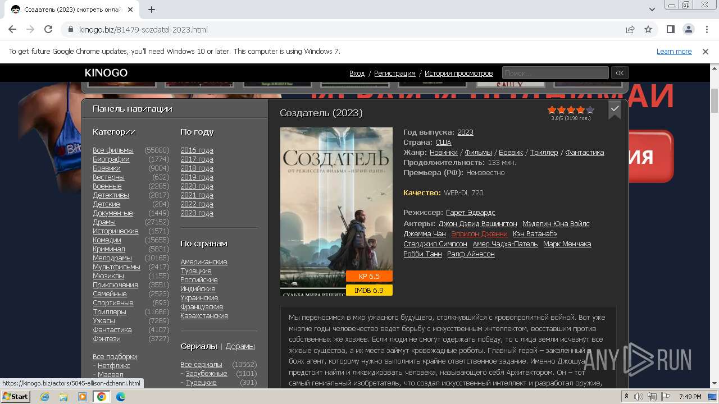
Task: Open the Боевики category in sidebar
Action: (x=107, y=168)
